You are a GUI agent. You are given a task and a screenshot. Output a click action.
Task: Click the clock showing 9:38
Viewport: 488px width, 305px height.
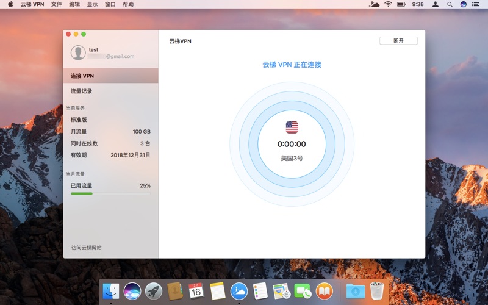(418, 4)
